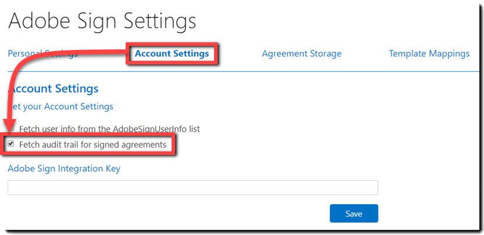
Task: Uncheck the Fetch audit trail checkbox
Action: pos(11,144)
